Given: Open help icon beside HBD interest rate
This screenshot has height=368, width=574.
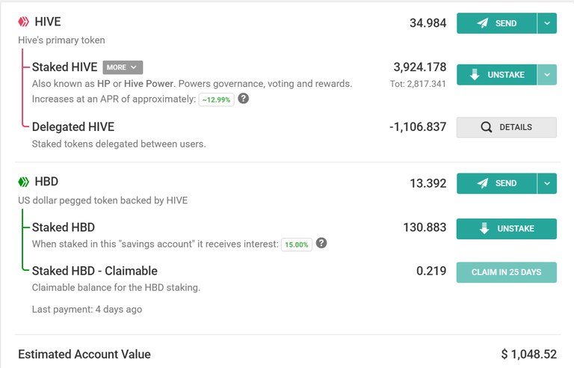Looking at the screenshot, I should pos(321,243).
